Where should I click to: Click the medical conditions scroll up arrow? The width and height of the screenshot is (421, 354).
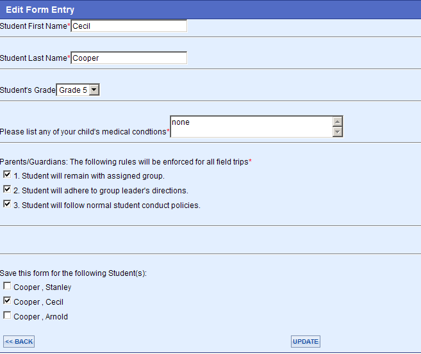click(x=338, y=122)
